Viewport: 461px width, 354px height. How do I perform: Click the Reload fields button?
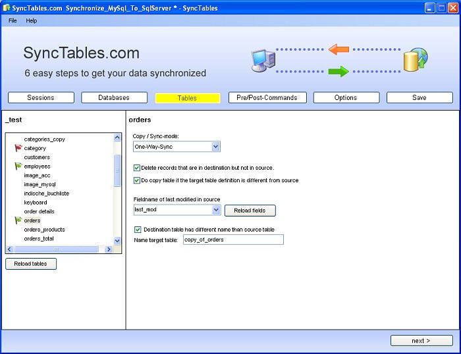[x=250, y=211]
